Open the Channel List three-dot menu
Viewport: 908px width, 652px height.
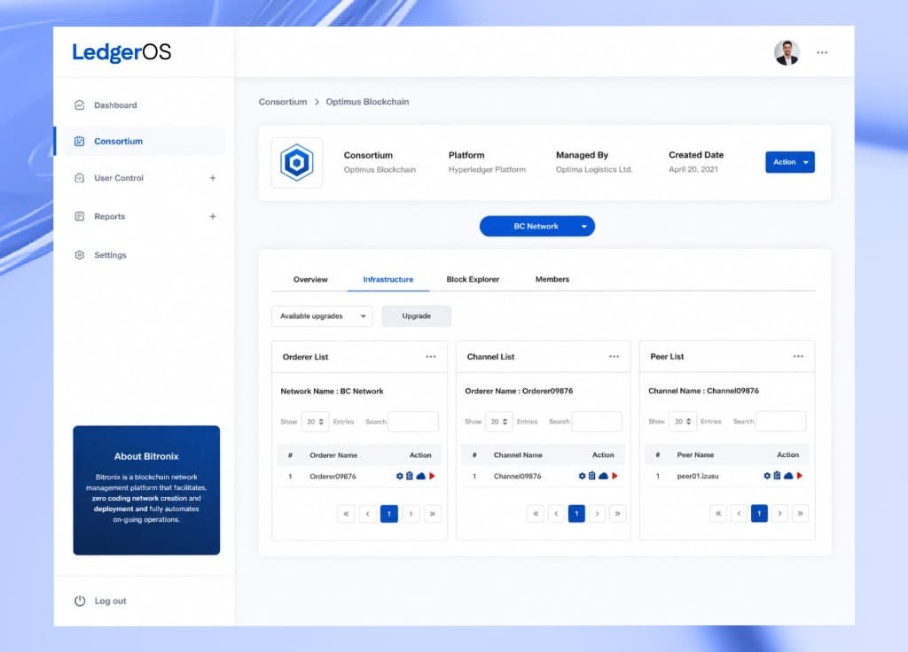tap(614, 357)
